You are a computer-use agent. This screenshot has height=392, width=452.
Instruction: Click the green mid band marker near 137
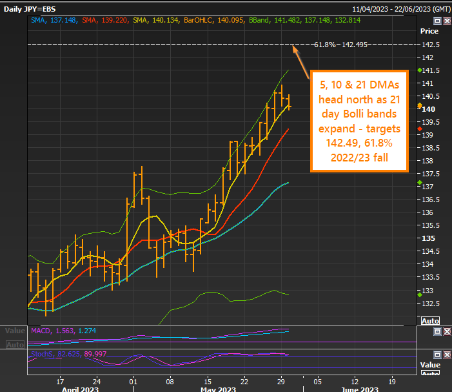tap(420, 182)
